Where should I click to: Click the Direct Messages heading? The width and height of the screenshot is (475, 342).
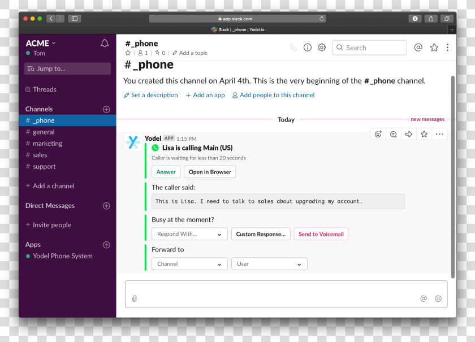point(50,206)
